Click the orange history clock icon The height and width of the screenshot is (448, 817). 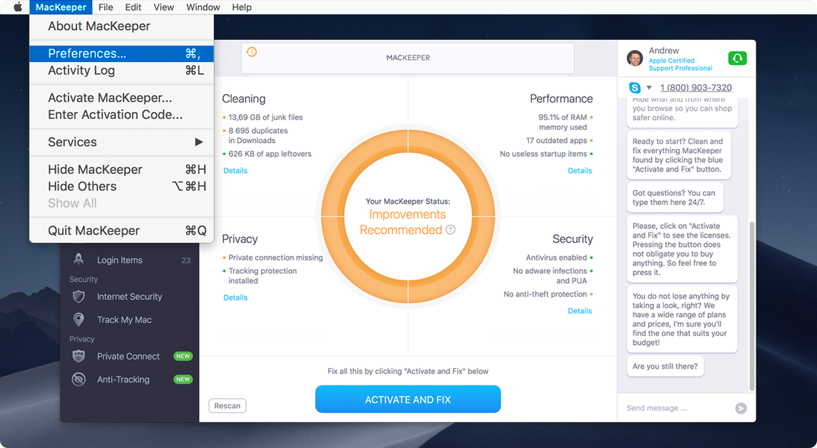click(252, 52)
